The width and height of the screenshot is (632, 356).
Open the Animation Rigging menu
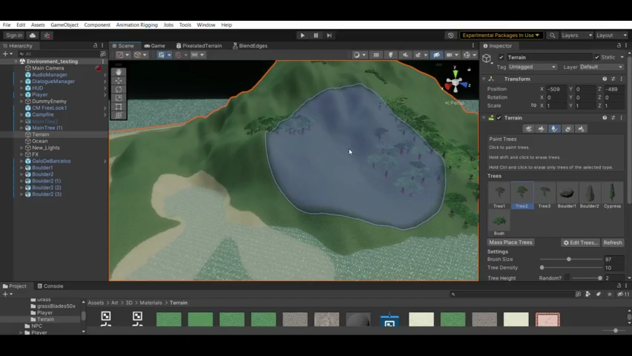[x=136, y=25]
